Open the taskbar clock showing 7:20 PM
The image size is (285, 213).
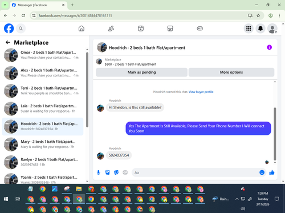coord(263,199)
